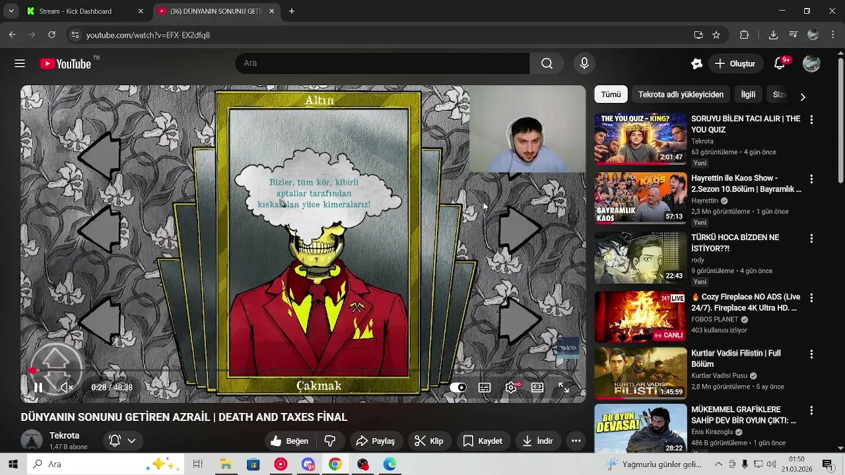Download the video with İndir

[537, 441]
